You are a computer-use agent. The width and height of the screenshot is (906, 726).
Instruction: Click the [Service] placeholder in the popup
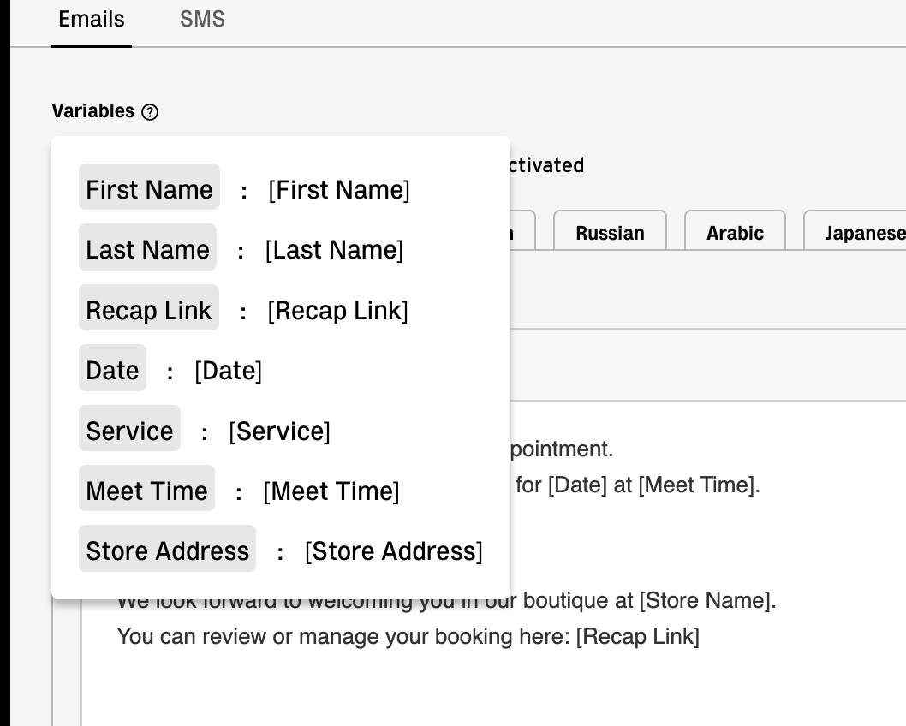279,431
